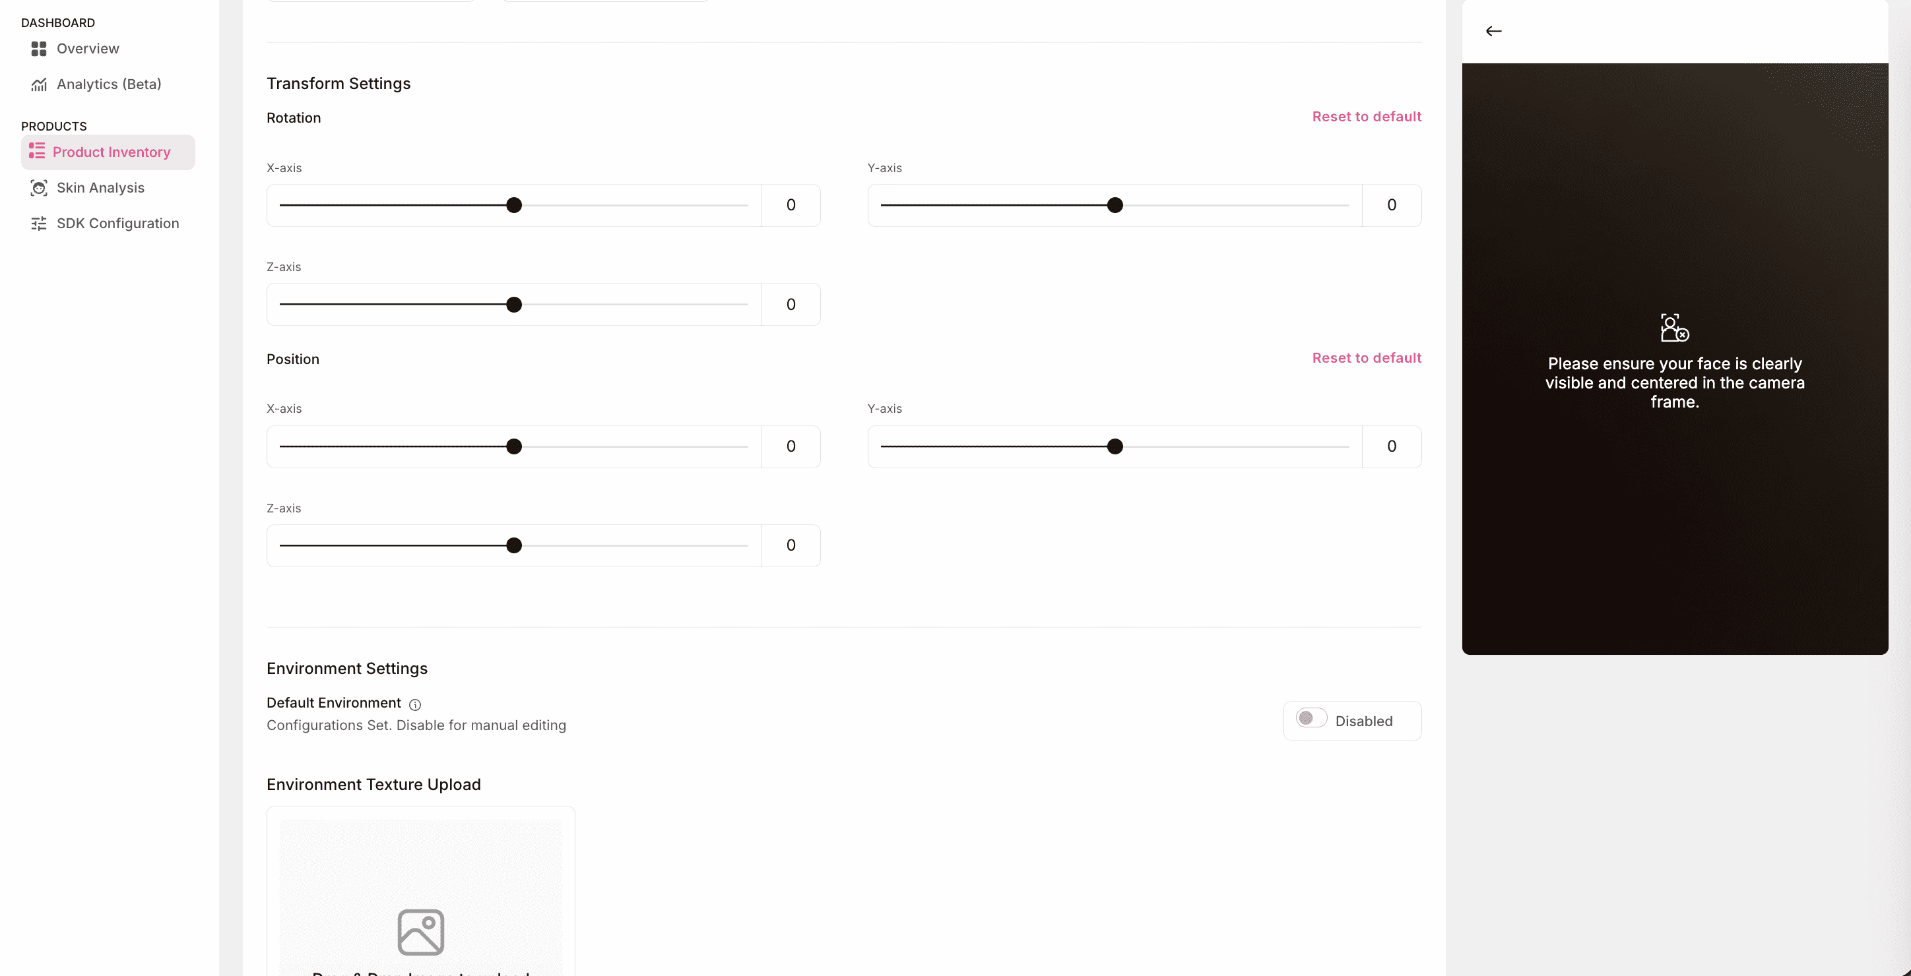This screenshot has height=976, width=1911.
Task: Click the back arrow in preview panel
Action: 1493,31
